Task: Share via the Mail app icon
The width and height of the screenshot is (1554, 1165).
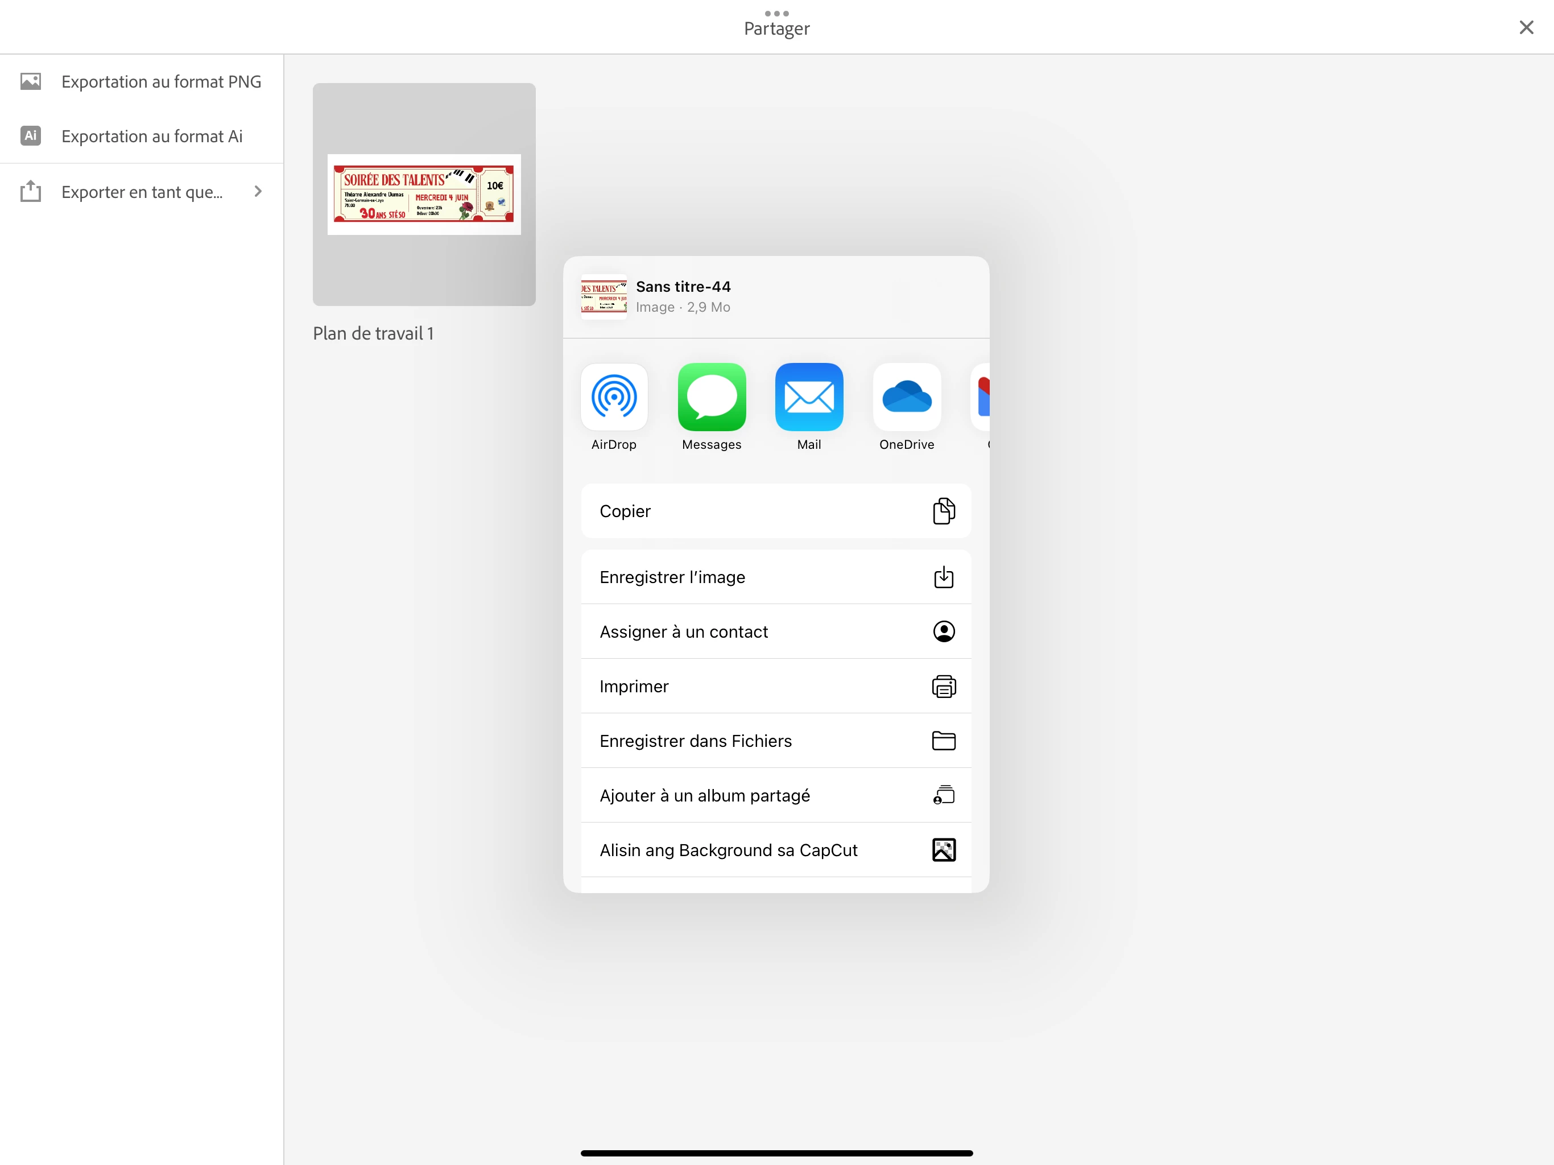Action: [x=809, y=397]
